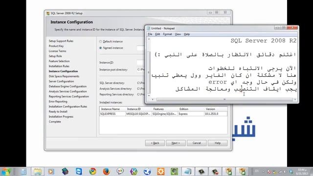Click the Disk Space Requirements step
The image size is (313, 176).
[64, 76]
